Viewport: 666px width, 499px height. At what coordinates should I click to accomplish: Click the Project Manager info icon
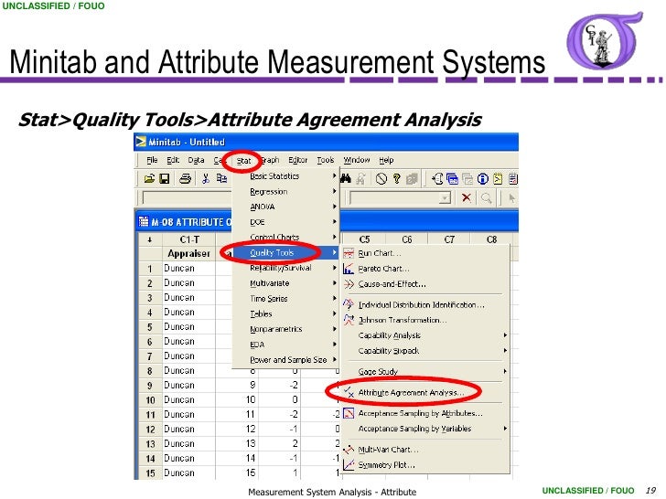[482, 179]
